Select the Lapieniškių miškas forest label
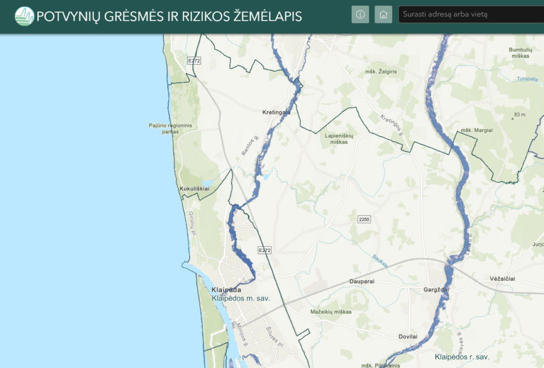Image resolution: width=544 pixels, height=368 pixels. coord(338,139)
